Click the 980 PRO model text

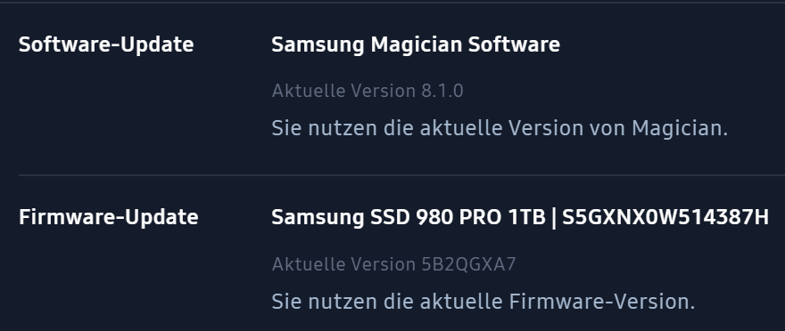[x=459, y=217]
